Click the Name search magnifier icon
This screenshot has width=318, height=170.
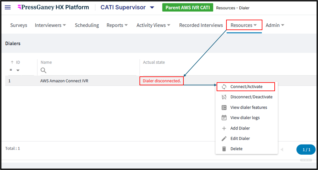(x=43, y=71)
